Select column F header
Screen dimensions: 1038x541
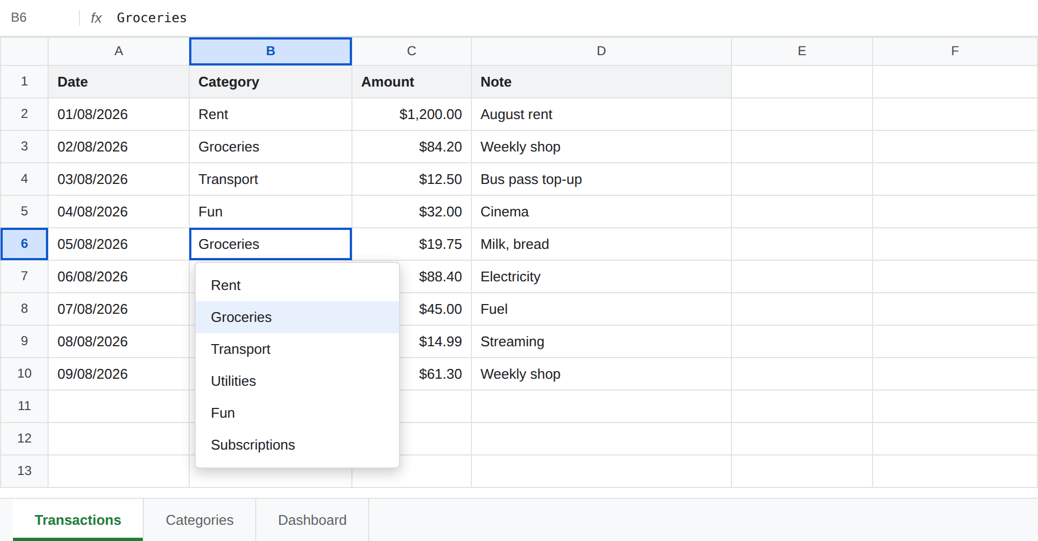coord(955,51)
